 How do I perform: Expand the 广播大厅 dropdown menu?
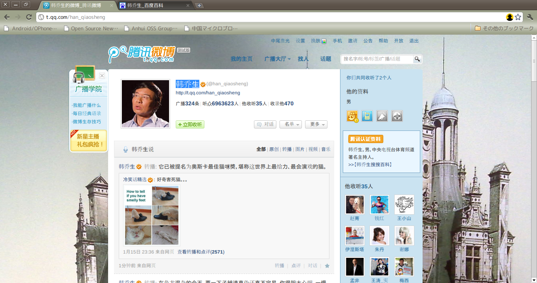point(278,59)
